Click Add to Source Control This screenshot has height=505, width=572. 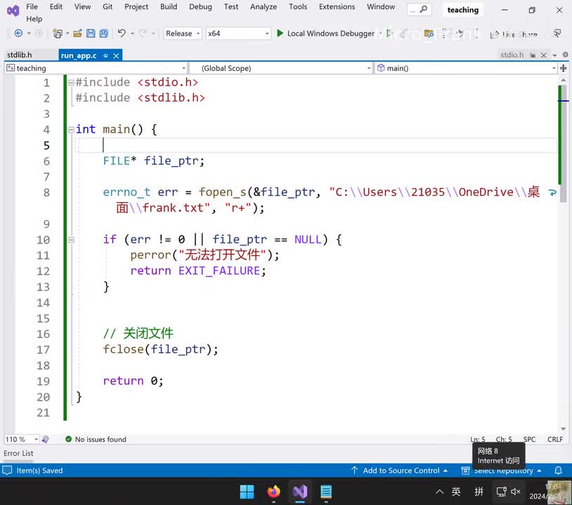point(399,471)
